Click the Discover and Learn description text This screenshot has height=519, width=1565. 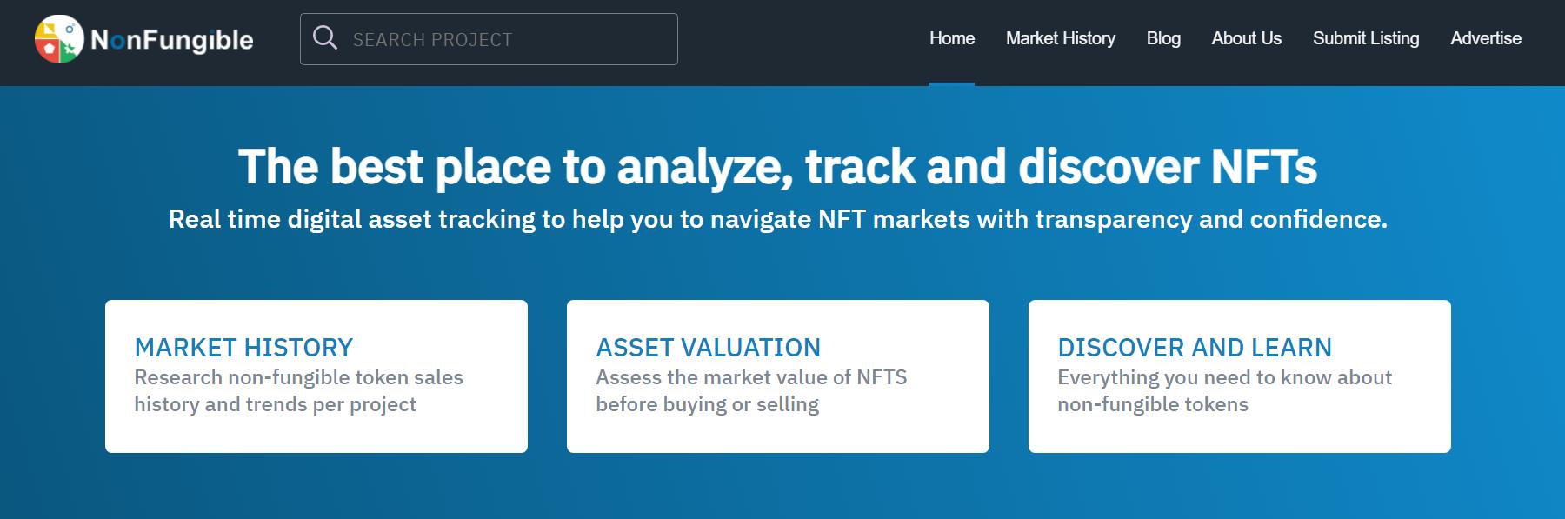(x=1224, y=391)
